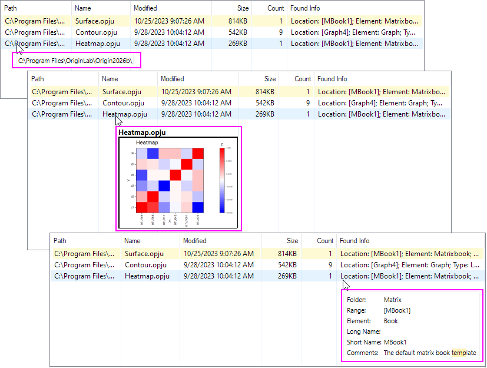Sort by Name column in top panel
This screenshot has height=368, width=487.
coord(82,8)
